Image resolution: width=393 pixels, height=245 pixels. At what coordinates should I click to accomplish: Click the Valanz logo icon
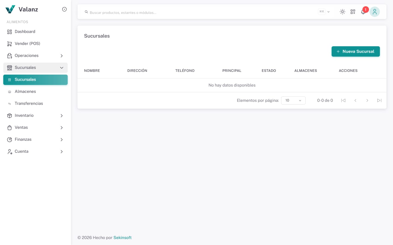click(10, 9)
